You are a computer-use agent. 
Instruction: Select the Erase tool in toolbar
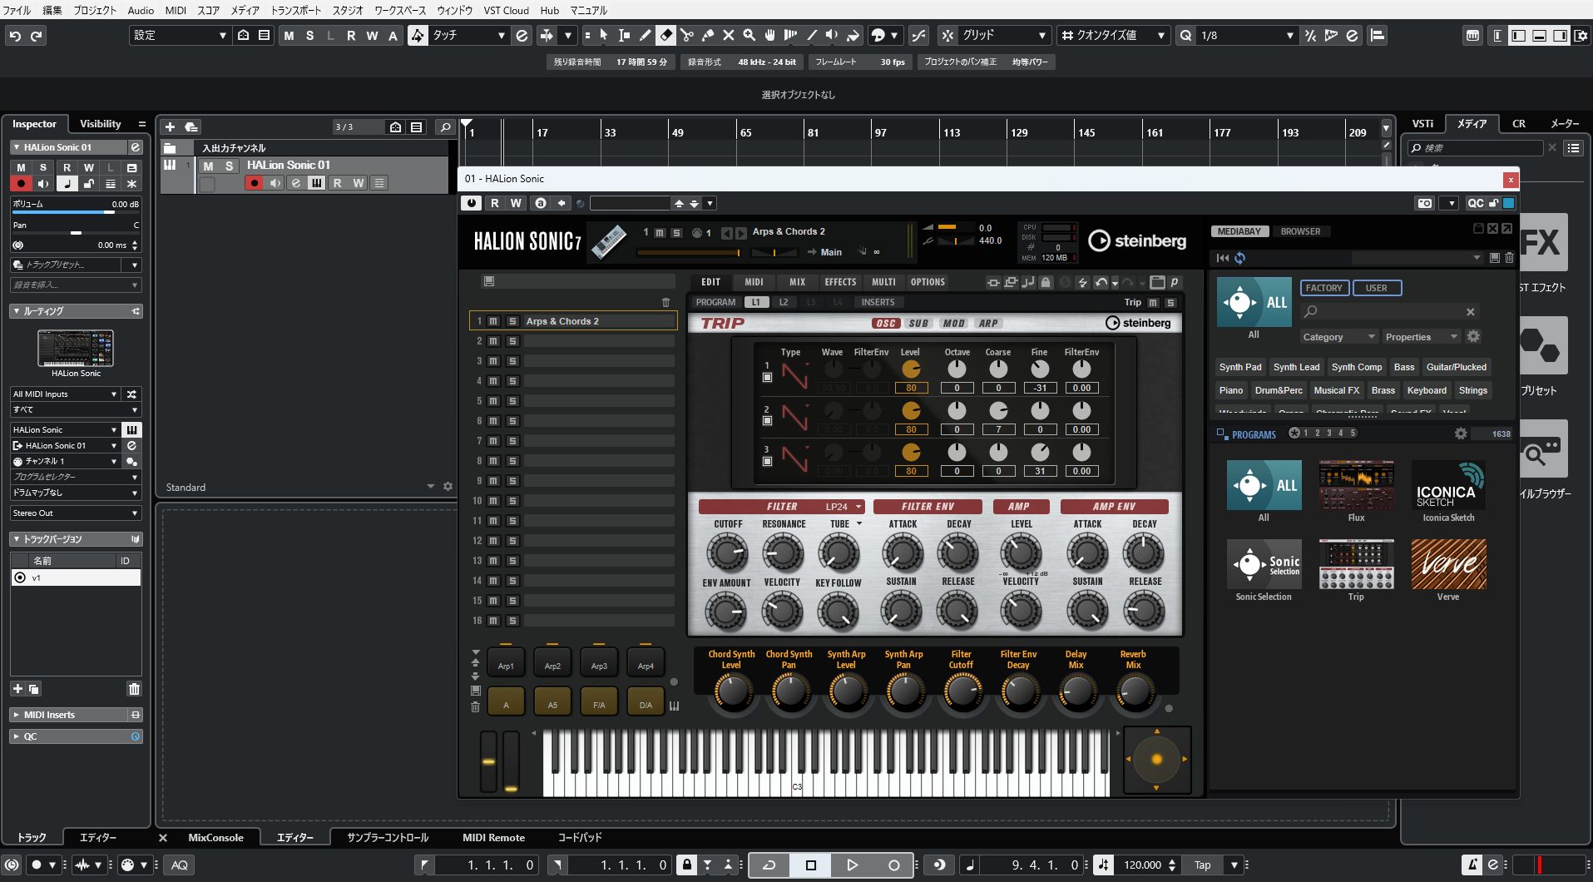pyautogui.click(x=665, y=35)
